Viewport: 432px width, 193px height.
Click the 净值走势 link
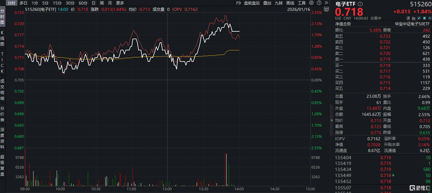click(x=343, y=24)
